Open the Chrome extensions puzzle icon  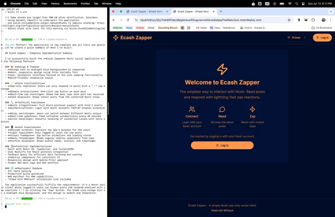[313, 20]
